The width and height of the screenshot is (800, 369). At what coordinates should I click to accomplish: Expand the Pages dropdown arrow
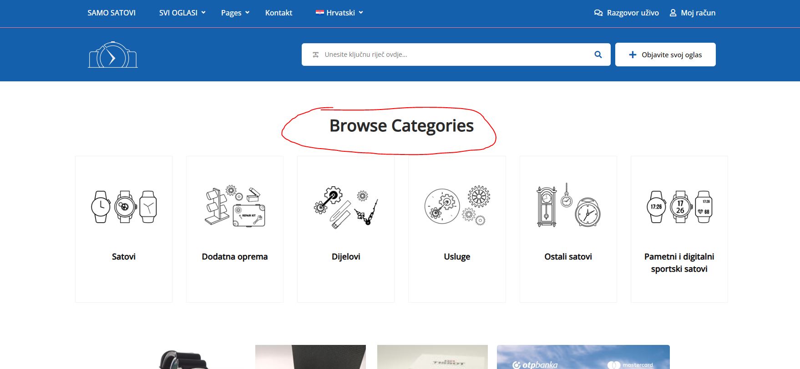247,13
